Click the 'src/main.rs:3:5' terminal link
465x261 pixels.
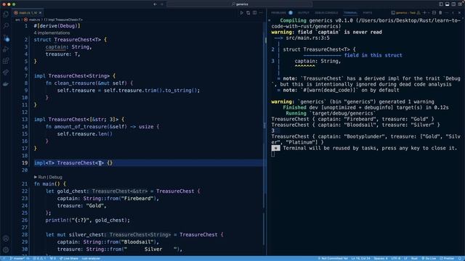point(307,38)
